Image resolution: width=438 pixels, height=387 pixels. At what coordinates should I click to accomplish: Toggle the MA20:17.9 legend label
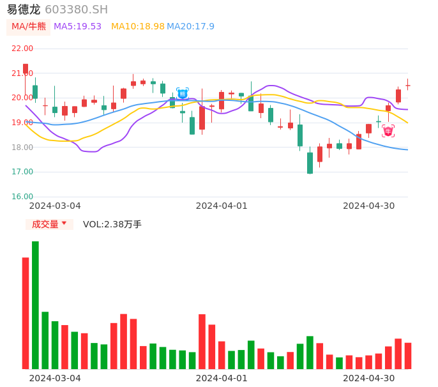[190, 27]
